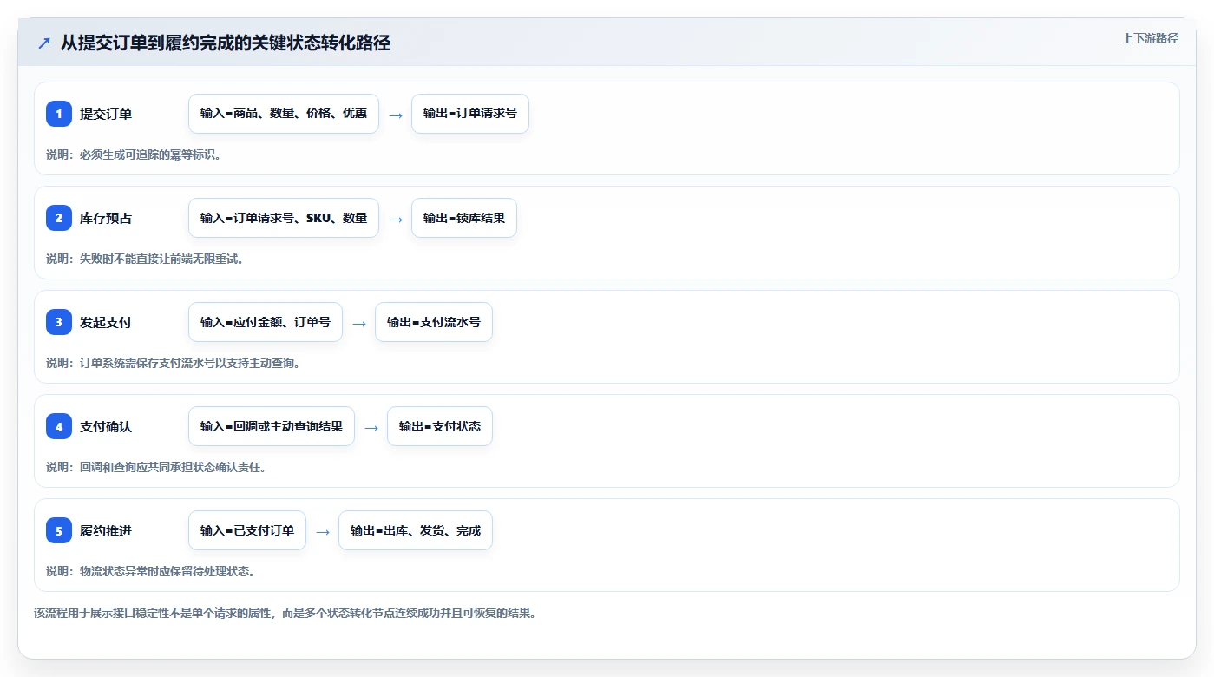Click the 上下游路径 label in the header
This screenshot has height=677, width=1214.
(1150, 38)
